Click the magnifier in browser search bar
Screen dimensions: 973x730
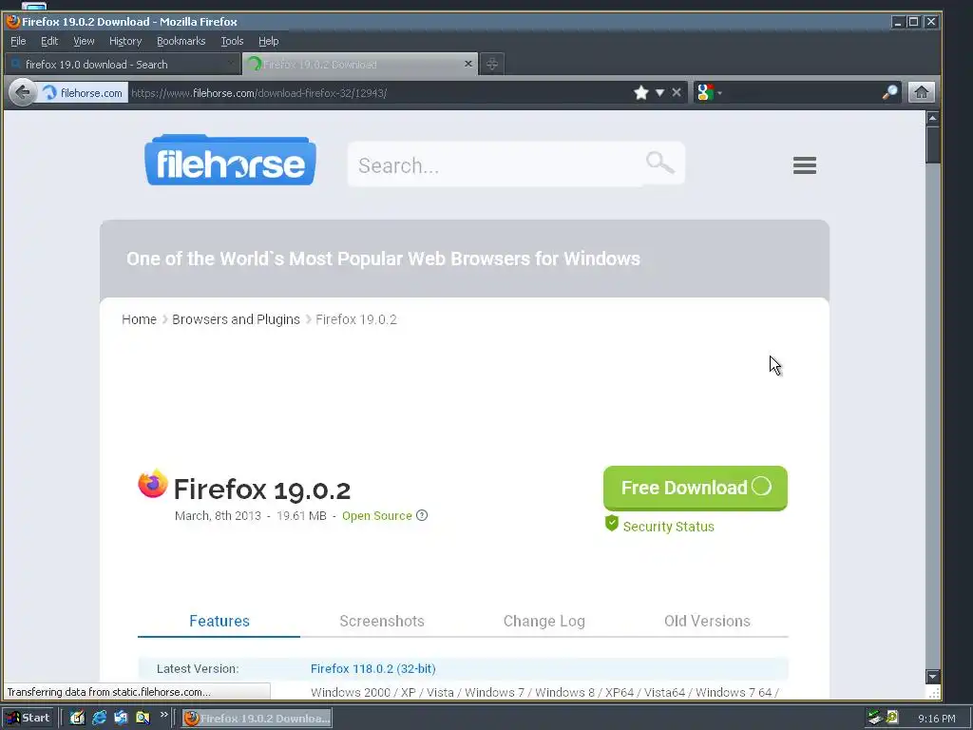point(889,92)
